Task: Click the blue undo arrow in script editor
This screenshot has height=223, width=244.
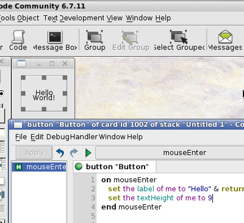Action: tap(60, 153)
